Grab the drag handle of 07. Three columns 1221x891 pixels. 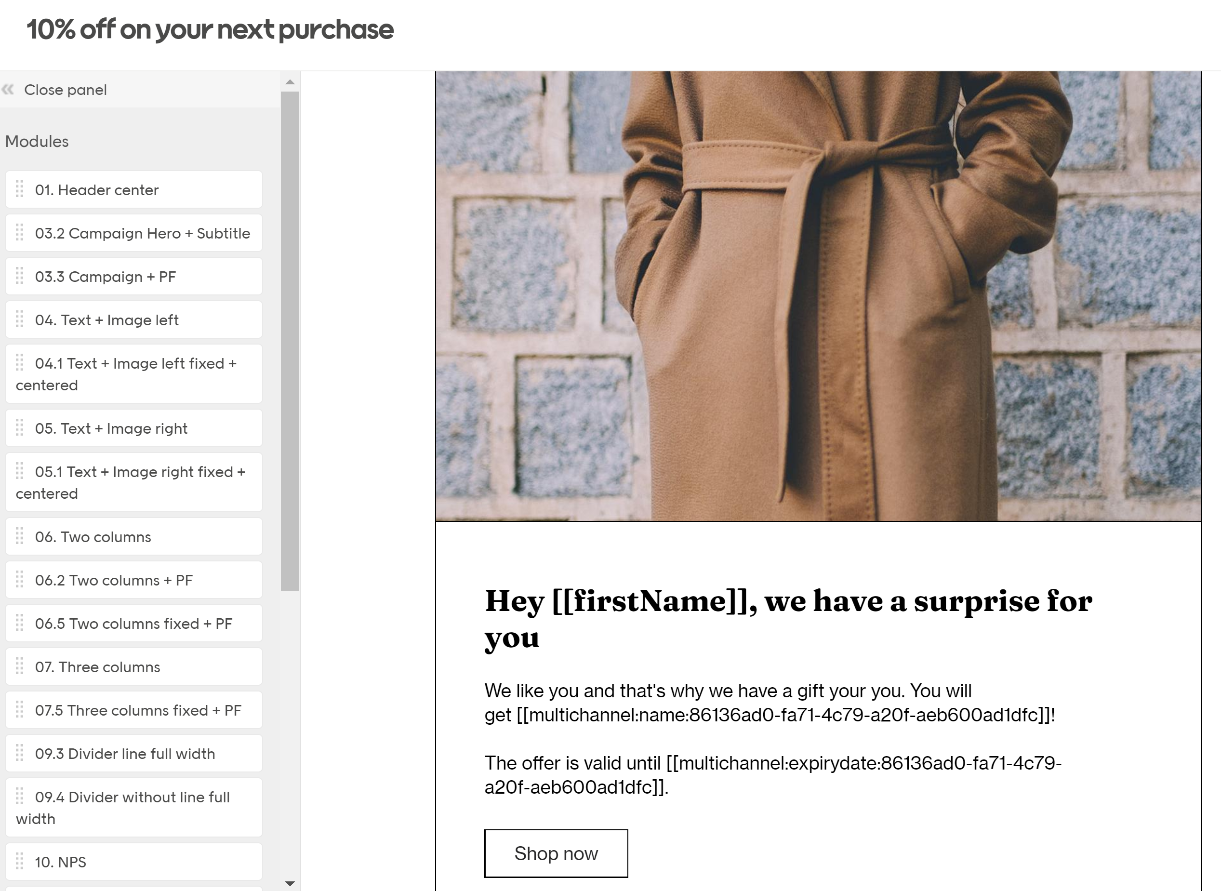coord(21,666)
